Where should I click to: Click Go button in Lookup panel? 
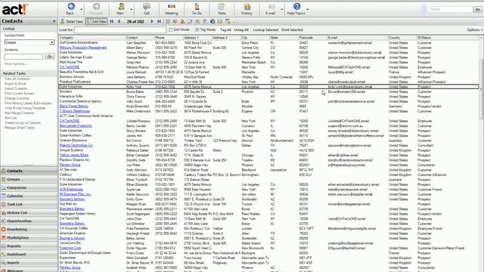click(x=50, y=56)
